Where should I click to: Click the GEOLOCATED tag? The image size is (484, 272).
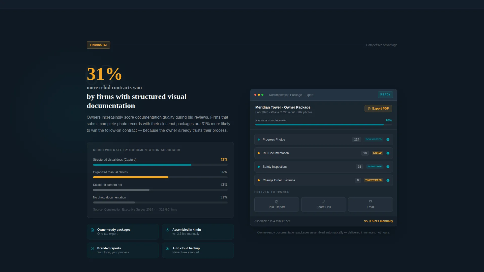(374, 139)
